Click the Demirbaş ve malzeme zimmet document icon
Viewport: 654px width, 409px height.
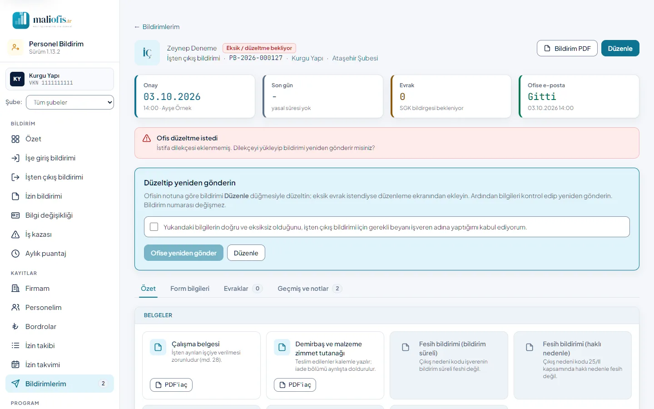(x=282, y=347)
